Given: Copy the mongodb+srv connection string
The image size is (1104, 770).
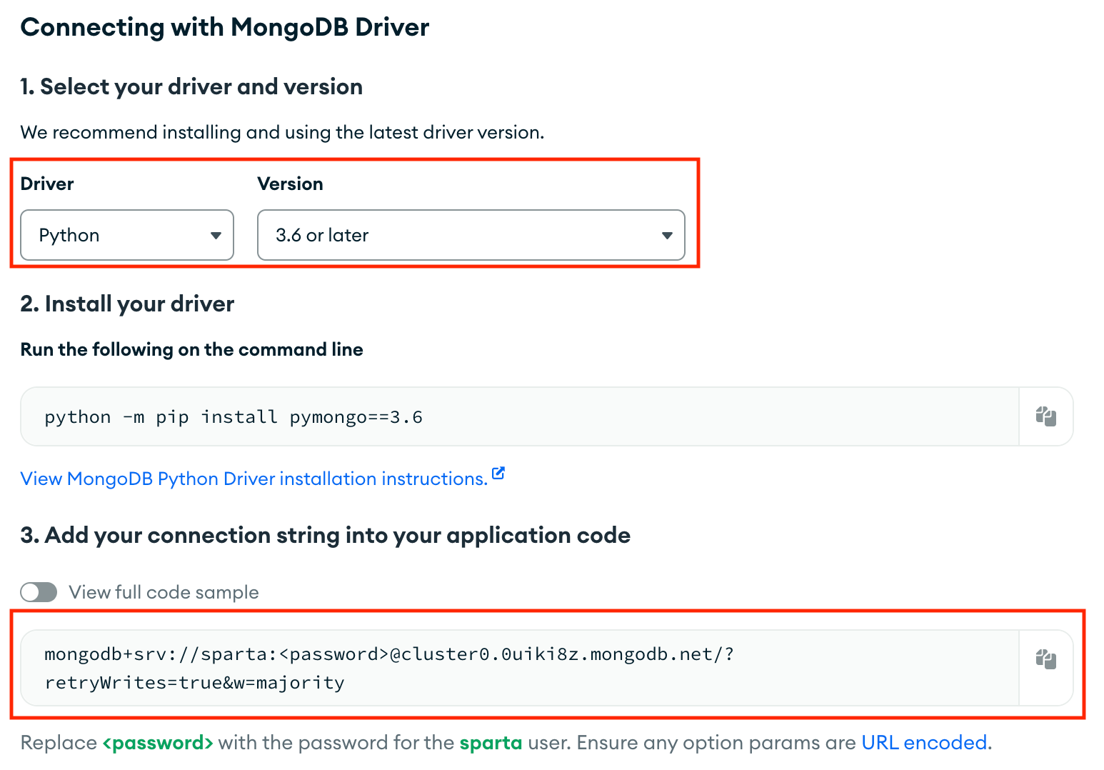Looking at the screenshot, I should 1045,659.
